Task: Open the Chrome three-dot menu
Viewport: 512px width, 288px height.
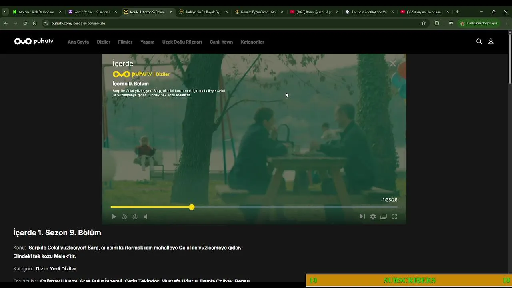Action: pos(507,23)
